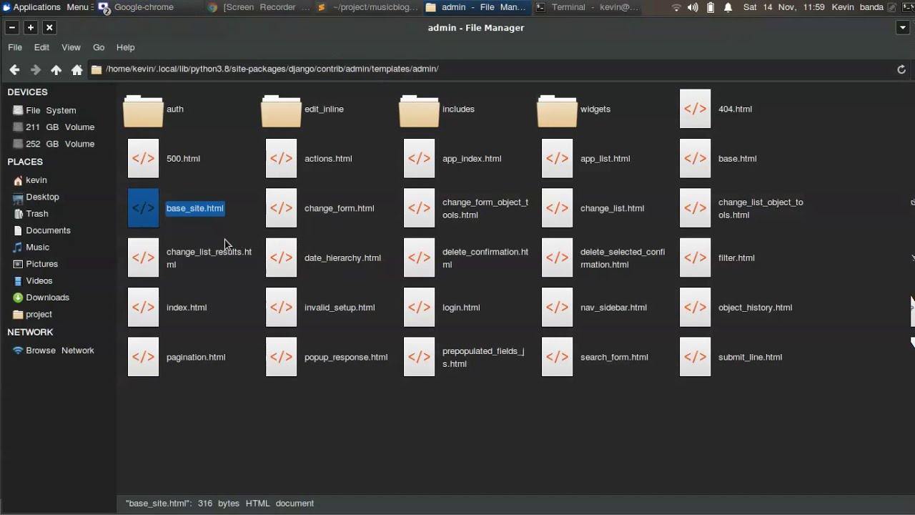Select the change_list.html file icon
Screen dimensions: 915x515
pos(557,208)
